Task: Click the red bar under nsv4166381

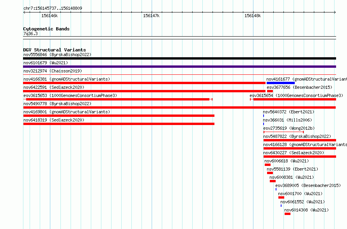Action: coord(144,83)
